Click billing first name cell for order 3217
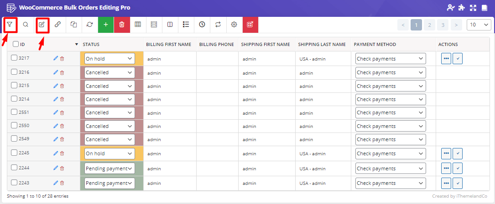 [170, 59]
